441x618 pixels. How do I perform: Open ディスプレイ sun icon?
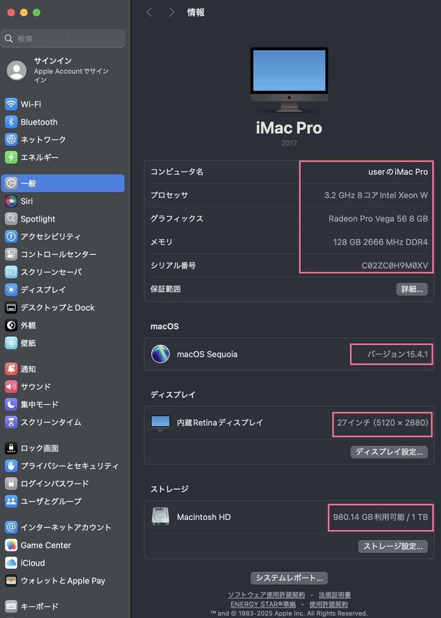click(x=11, y=289)
